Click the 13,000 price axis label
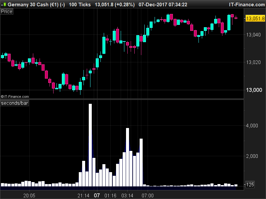Screen dimensions: 266x199 coord(254,90)
